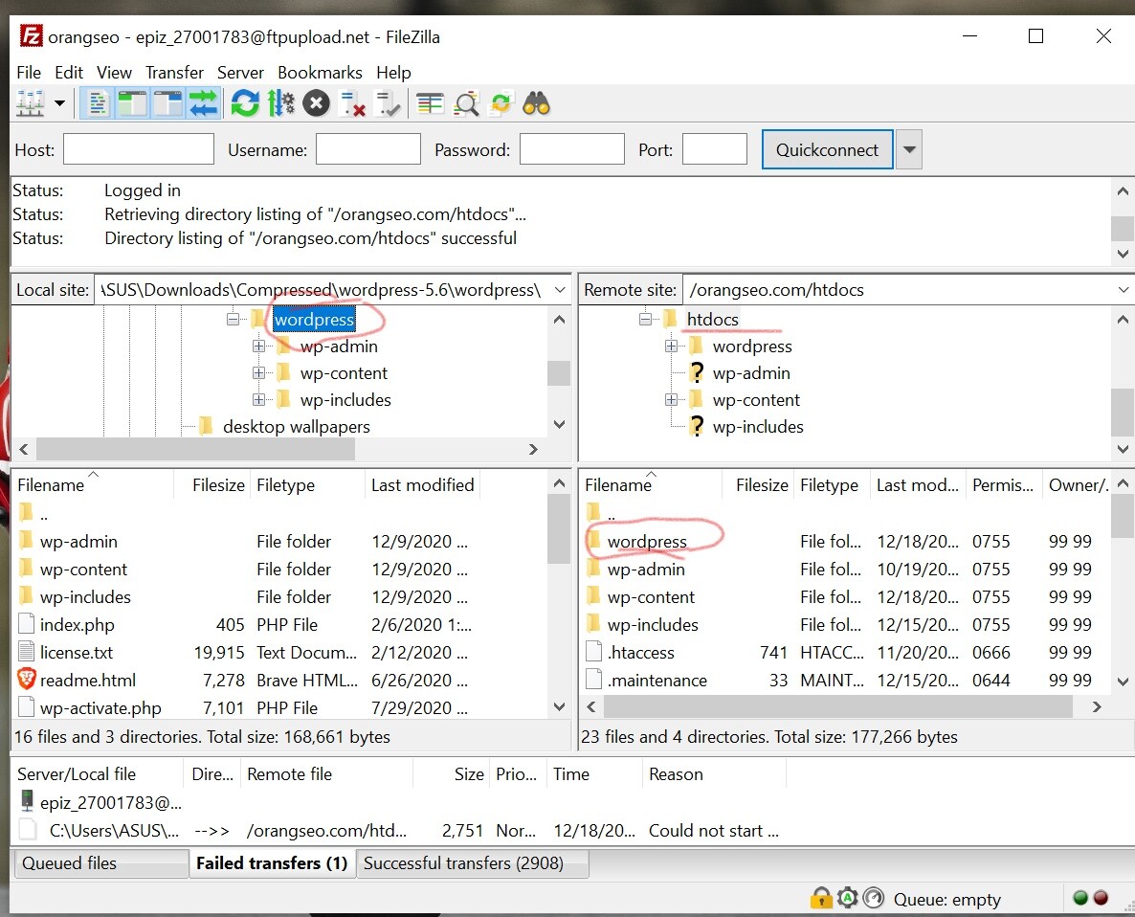Screen dimensions: 1135x917
Task: Select index.php in the local file list
Action: click(77, 625)
